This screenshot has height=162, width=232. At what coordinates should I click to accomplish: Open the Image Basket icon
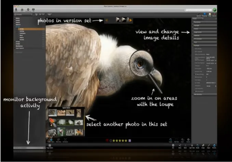tap(50, 146)
